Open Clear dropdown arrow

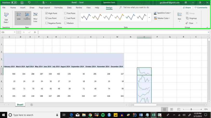click(197, 23)
